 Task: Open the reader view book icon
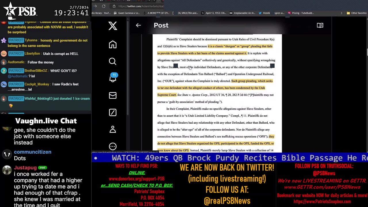tap(320, 25)
